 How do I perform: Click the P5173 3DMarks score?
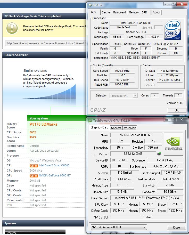coord(43,124)
